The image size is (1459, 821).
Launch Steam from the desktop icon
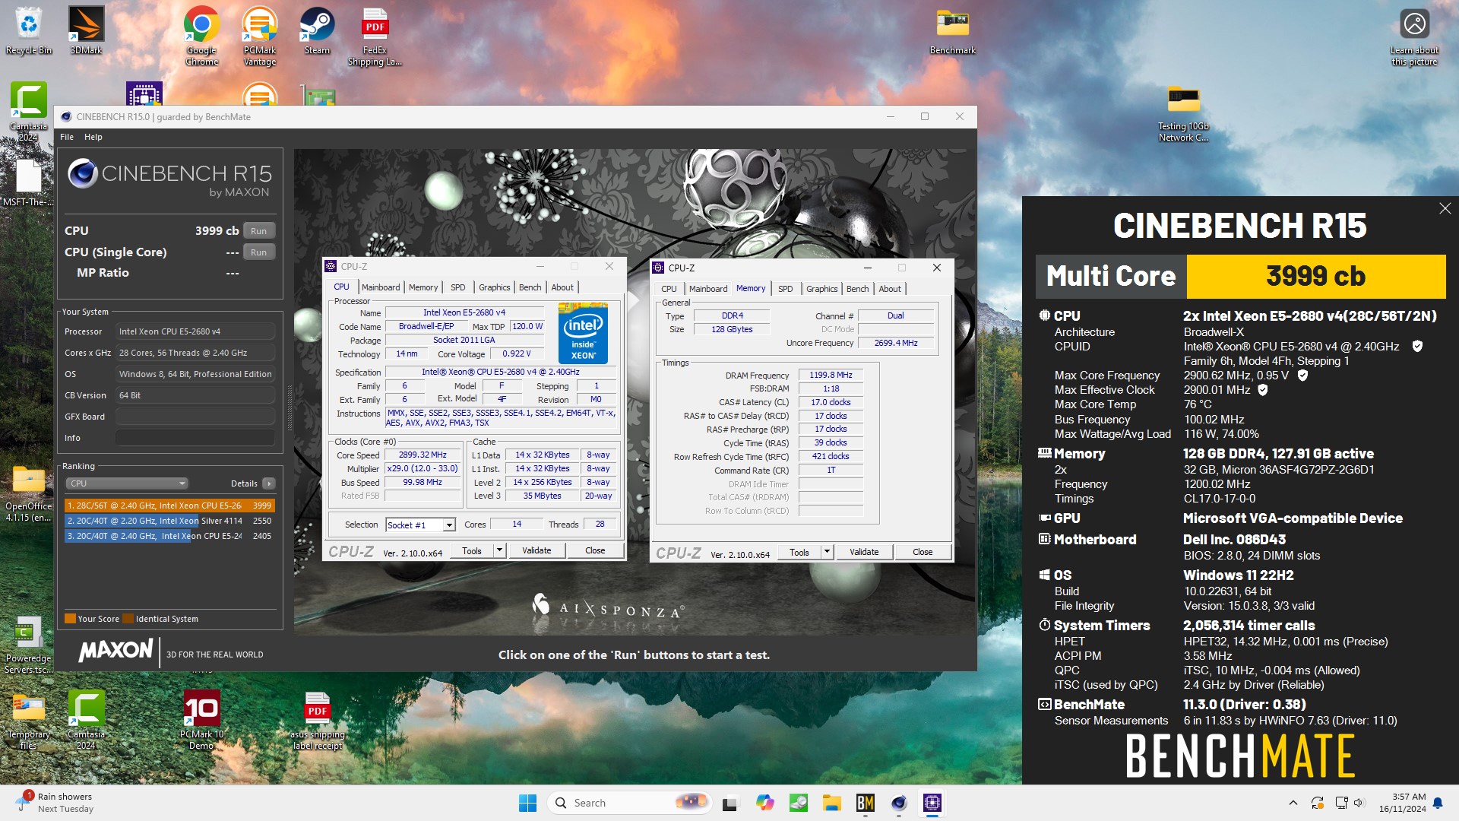coord(317,30)
